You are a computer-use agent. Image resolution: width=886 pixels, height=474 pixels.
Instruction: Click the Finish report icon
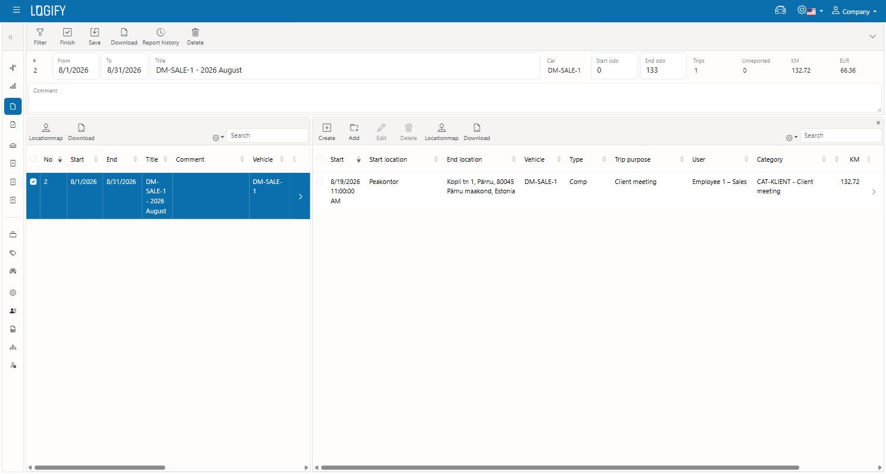coord(67,36)
